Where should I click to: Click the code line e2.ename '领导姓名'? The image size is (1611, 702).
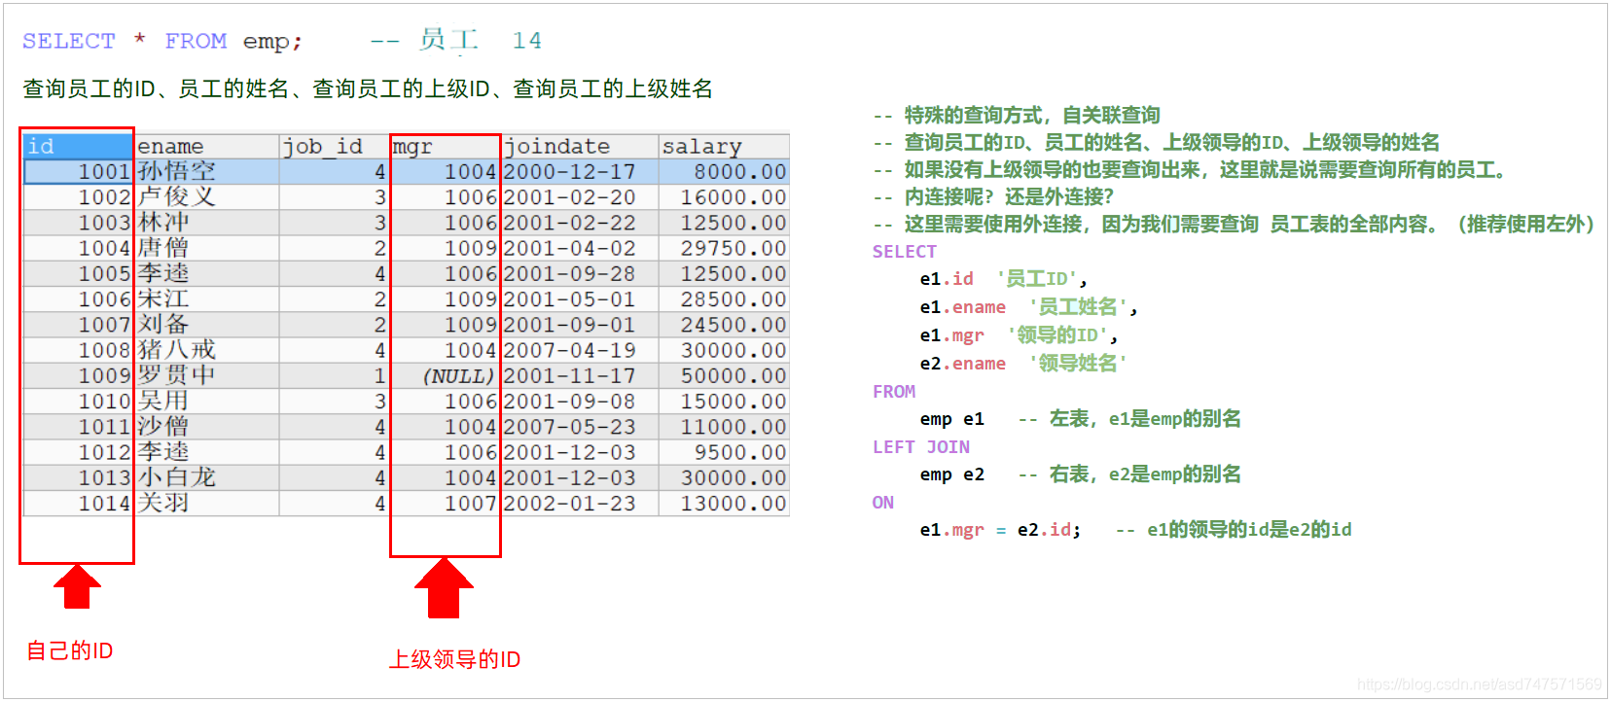pos(1023,364)
